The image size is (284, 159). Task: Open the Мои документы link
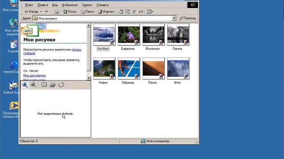[x=35, y=76]
